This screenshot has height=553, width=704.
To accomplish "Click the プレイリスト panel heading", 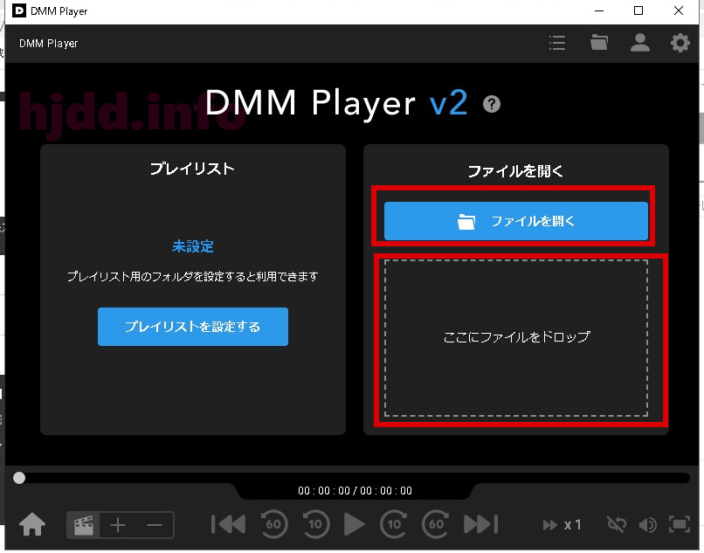I will click(193, 169).
